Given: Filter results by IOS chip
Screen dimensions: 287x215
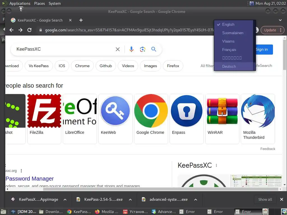Looking at the screenshot, I should click(x=62, y=66).
